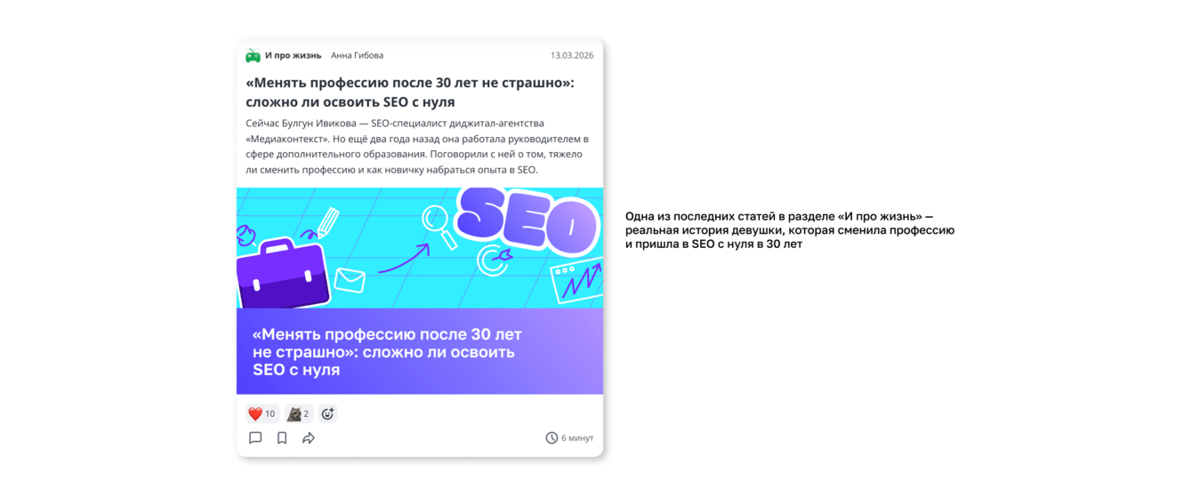Image resolution: width=1192 pixels, height=496 pixels.
Task: Click the purple banner with article title
Action: (419, 352)
